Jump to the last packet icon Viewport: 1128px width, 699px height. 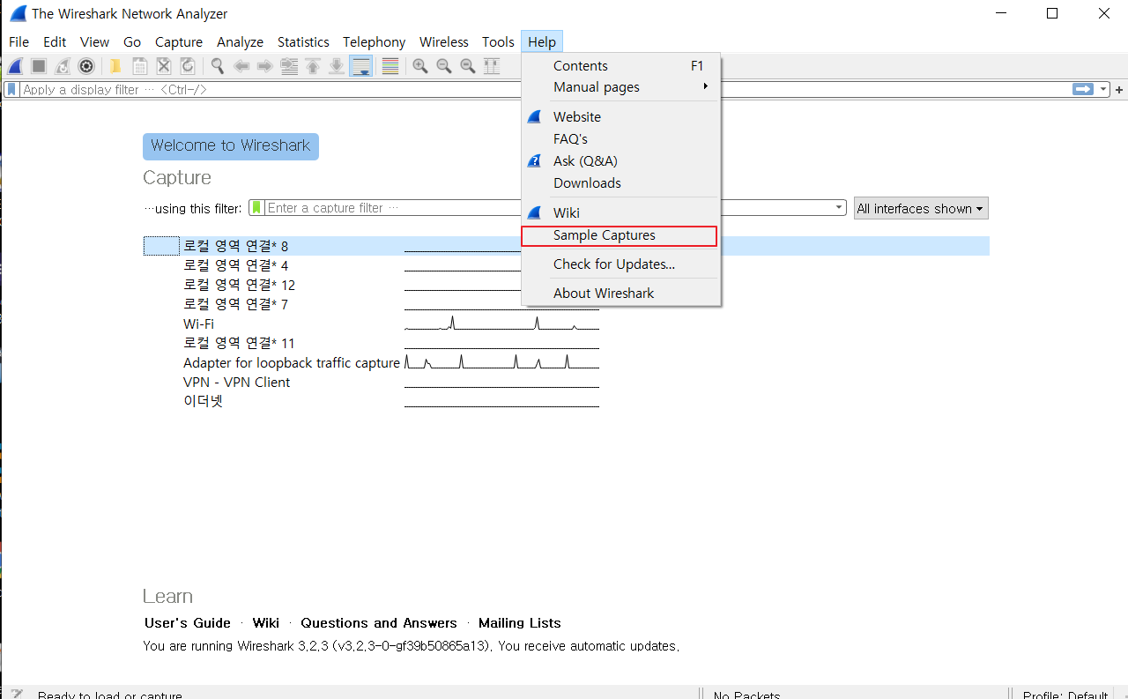pyautogui.click(x=336, y=66)
